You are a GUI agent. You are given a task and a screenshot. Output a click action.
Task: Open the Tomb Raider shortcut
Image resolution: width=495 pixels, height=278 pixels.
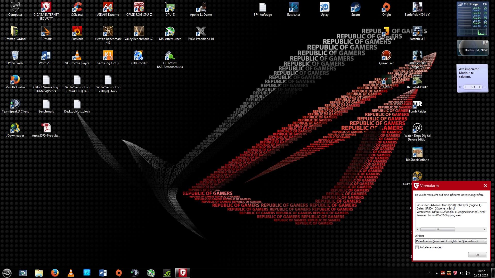click(417, 106)
